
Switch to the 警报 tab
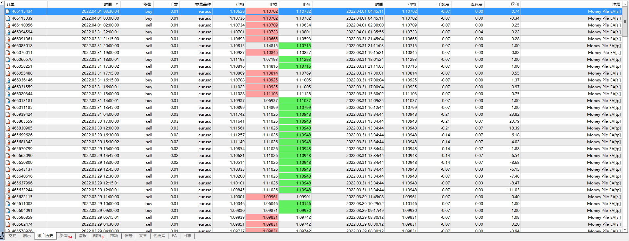[83, 236]
